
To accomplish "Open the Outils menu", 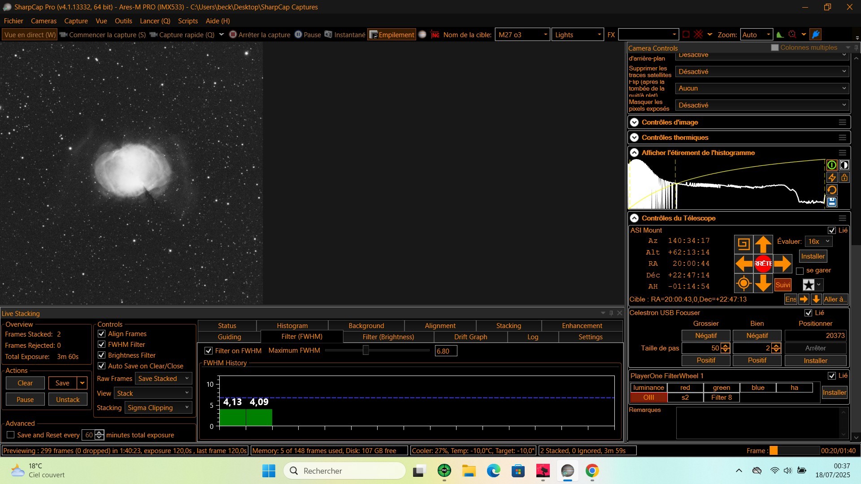I will (x=123, y=21).
